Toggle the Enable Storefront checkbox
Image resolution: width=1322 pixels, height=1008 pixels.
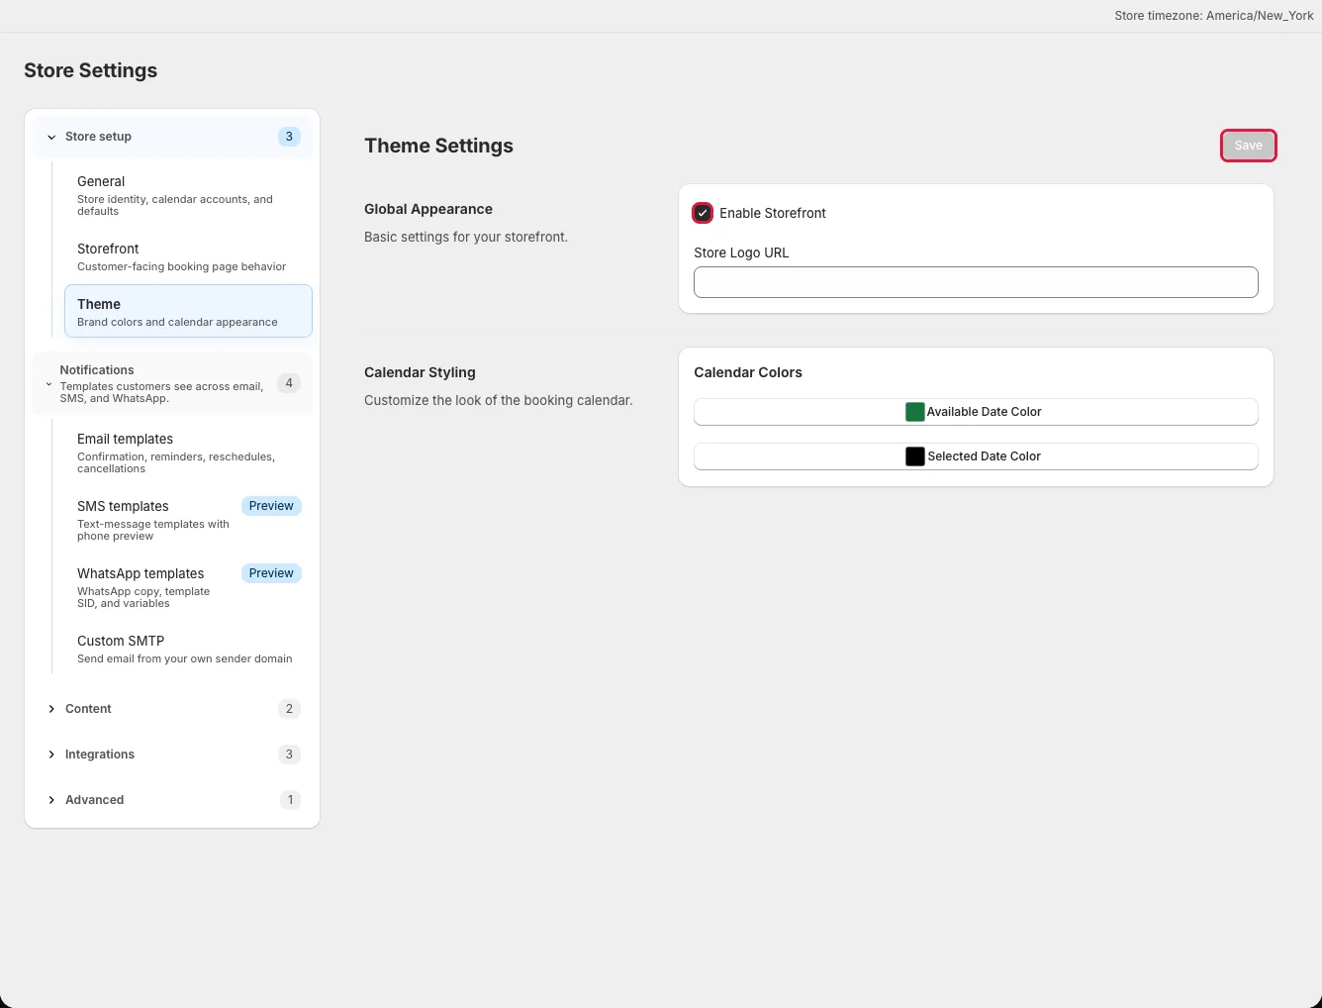click(x=703, y=213)
